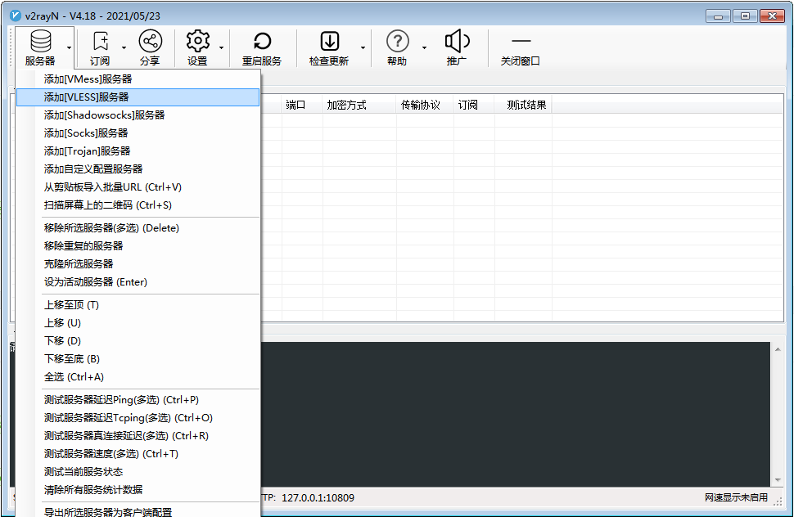Select 从剪贴板导入批量URL menu item
This screenshot has height=517, width=794.
pos(138,187)
